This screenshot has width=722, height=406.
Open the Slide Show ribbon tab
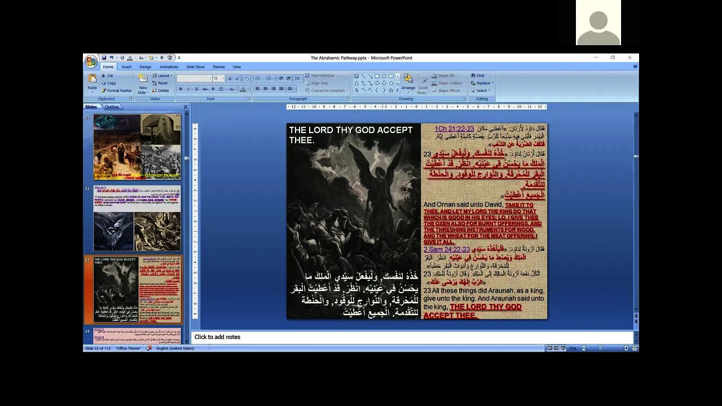(195, 67)
